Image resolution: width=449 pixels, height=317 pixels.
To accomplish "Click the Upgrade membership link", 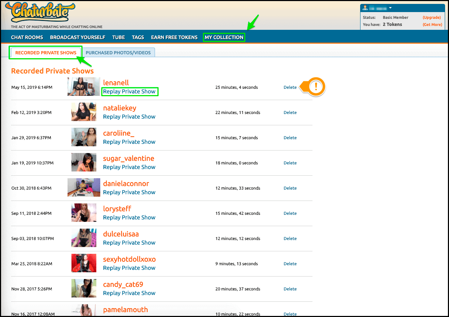I will pyautogui.click(x=432, y=17).
